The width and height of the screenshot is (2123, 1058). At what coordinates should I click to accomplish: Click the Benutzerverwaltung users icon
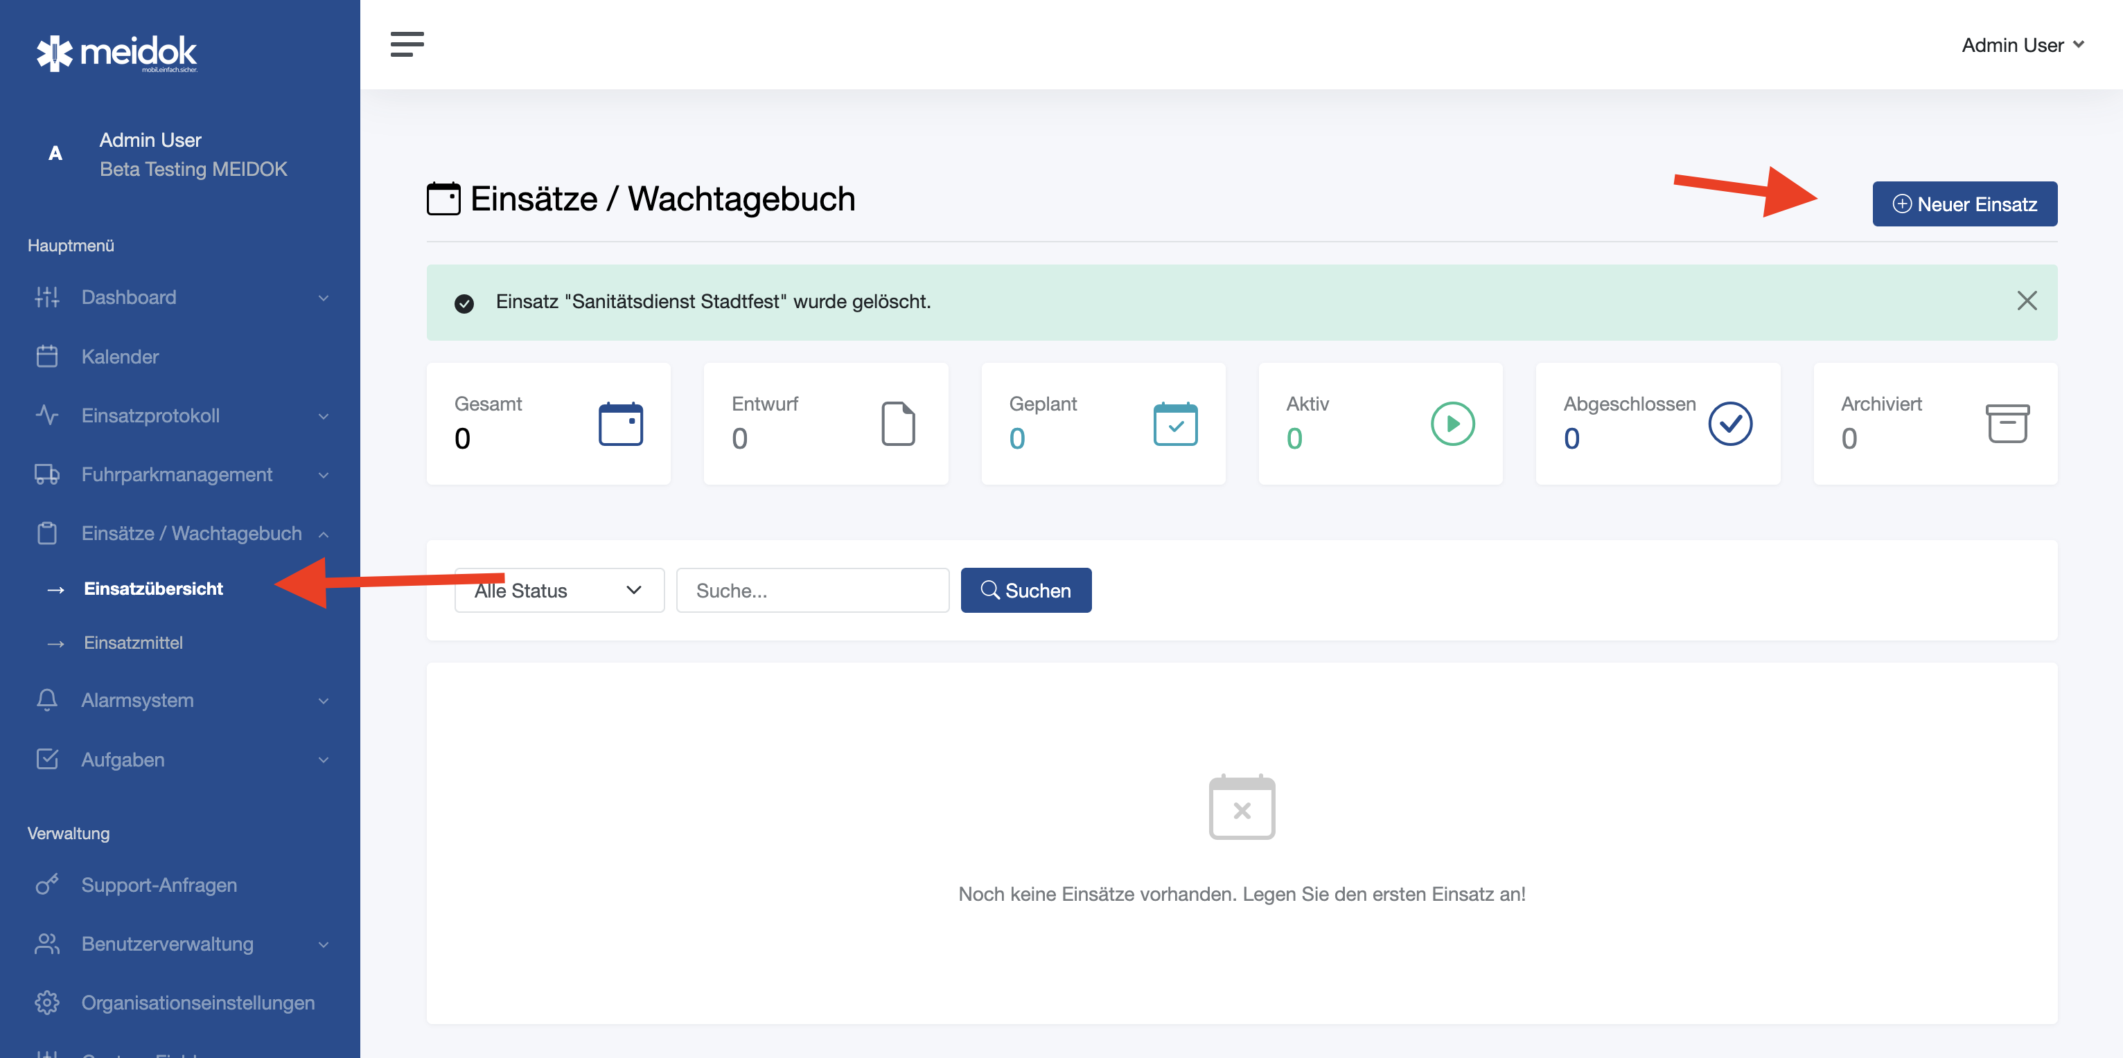pos(47,944)
